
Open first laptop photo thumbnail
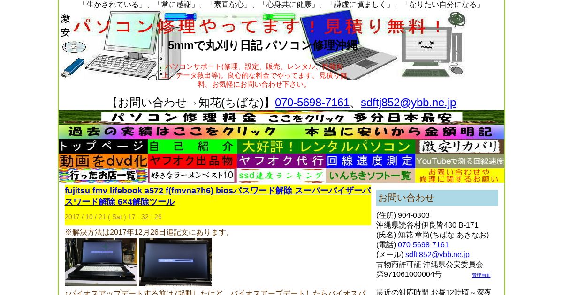[x=101, y=262]
